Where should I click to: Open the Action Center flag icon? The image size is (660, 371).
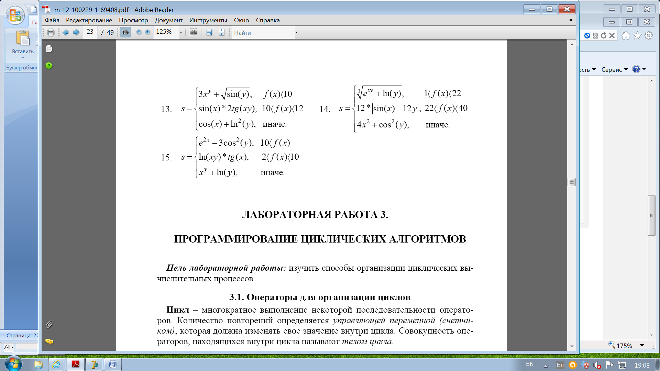coord(610,365)
